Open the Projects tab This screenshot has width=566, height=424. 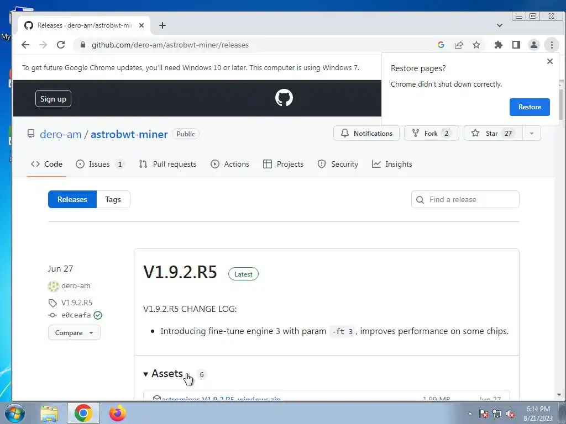click(x=284, y=164)
